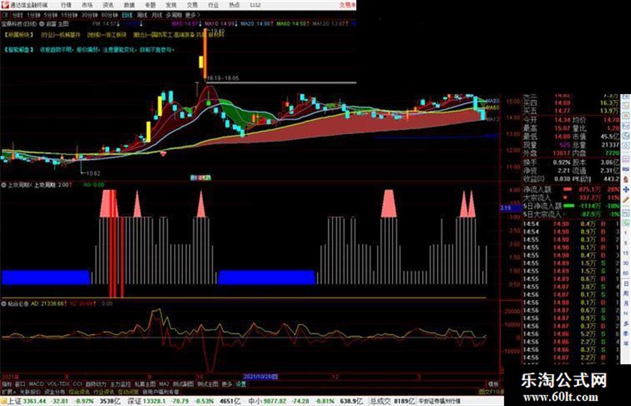Open the 综合资讯 tab
631x406 pixels.
[x=79, y=391]
